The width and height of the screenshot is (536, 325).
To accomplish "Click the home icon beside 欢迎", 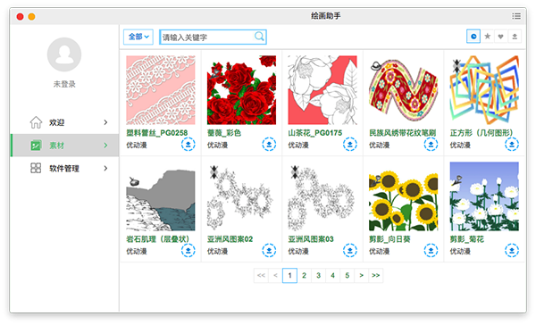I will (36, 122).
